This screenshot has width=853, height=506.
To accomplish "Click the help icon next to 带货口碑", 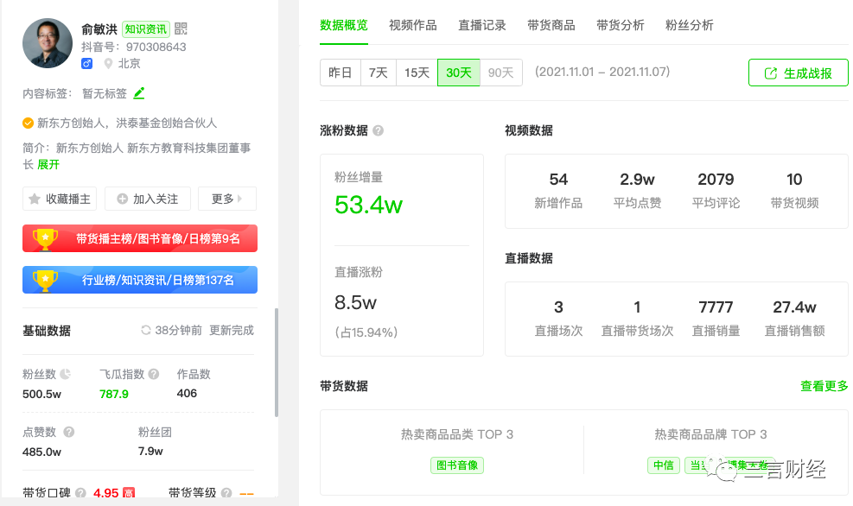I will pyautogui.click(x=80, y=493).
